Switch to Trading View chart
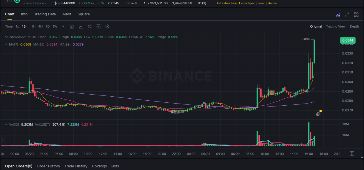 pyautogui.click(x=336, y=26)
